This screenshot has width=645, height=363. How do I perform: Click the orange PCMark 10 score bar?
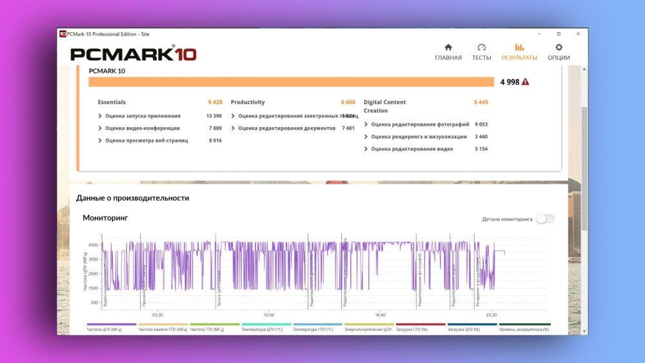tap(292, 82)
